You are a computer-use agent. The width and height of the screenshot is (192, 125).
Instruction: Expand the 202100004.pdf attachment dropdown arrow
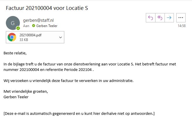pos(60,37)
